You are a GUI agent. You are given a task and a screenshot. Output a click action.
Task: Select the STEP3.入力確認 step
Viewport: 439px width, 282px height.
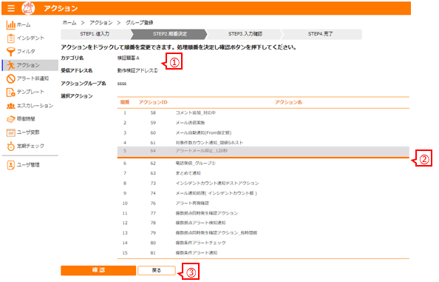tap(245, 34)
